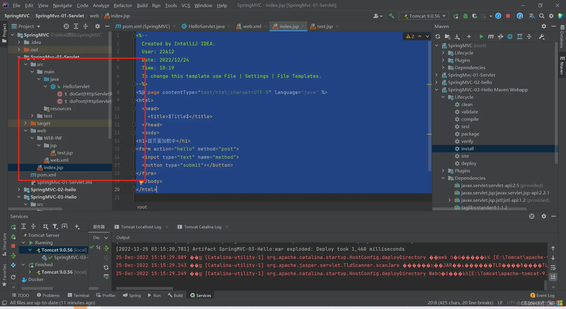Execute Maven goal with the m icon
This screenshot has width=566, height=309.
pyautogui.click(x=491, y=37)
